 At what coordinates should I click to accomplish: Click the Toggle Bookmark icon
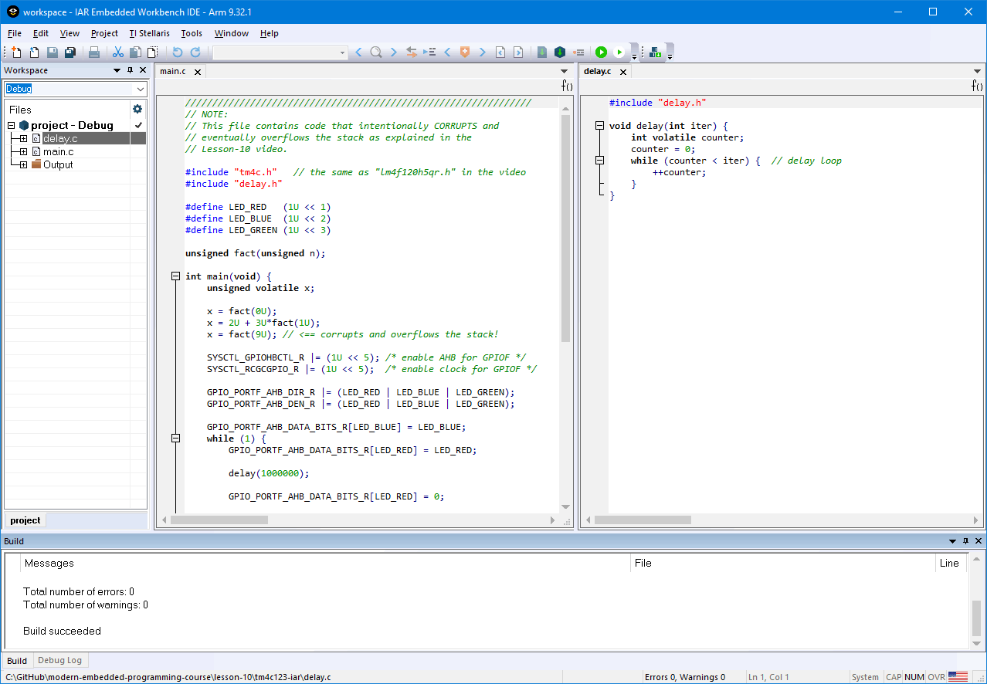pos(465,52)
